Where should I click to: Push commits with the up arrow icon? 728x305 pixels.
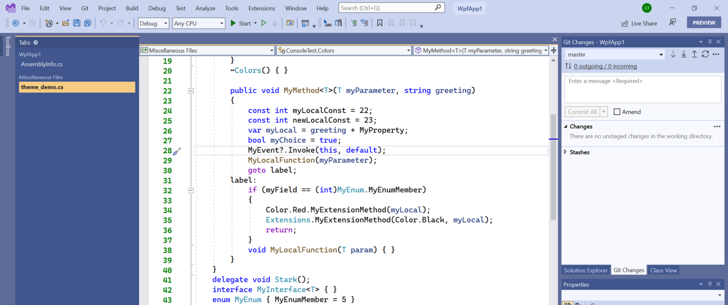[x=694, y=55]
